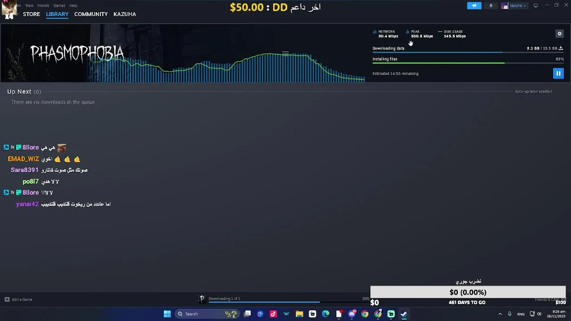Open download settings gear icon

(x=559, y=33)
